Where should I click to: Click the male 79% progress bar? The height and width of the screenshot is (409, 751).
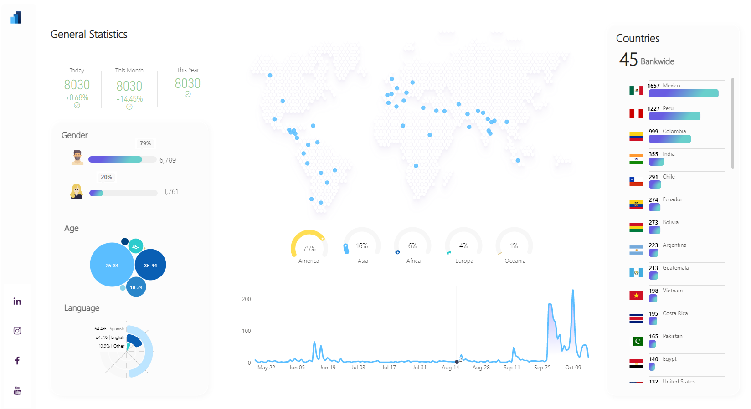coord(123,159)
